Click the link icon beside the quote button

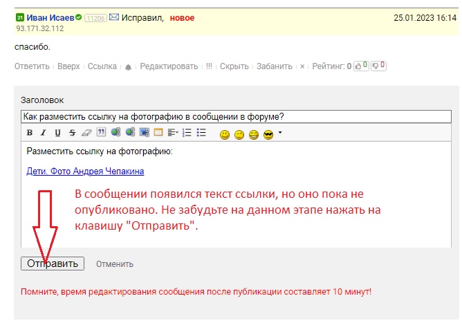tap(115, 132)
